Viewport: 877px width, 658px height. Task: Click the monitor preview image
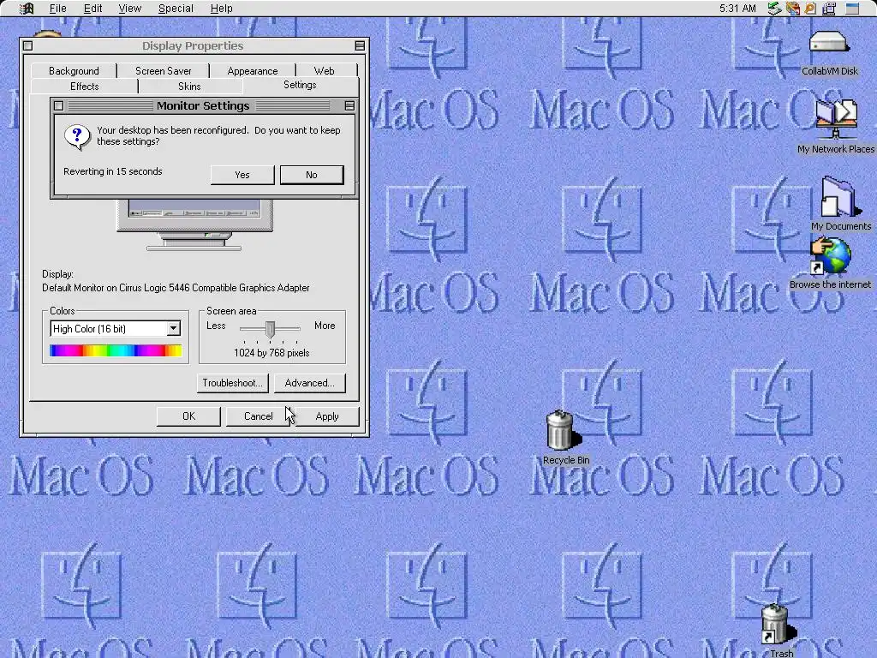[194, 225]
